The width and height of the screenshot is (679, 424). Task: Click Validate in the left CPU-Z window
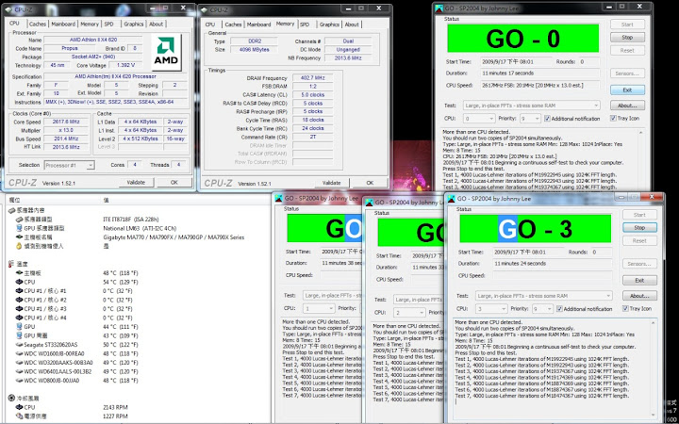[x=136, y=183]
